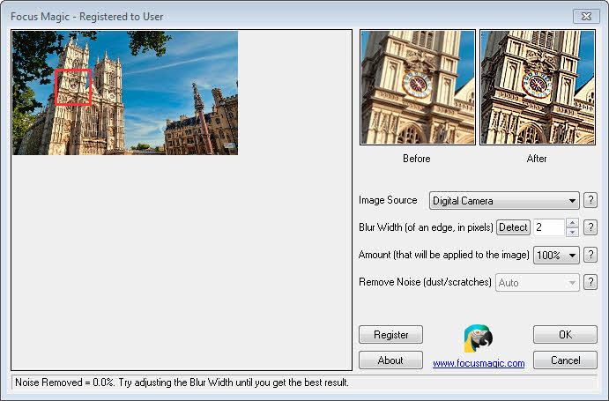Open help for Amount setting
Image resolution: width=609 pixels, height=401 pixels.
[x=590, y=255]
